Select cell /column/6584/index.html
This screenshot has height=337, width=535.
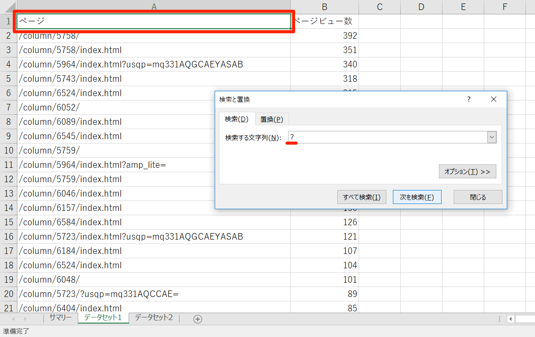154,222
